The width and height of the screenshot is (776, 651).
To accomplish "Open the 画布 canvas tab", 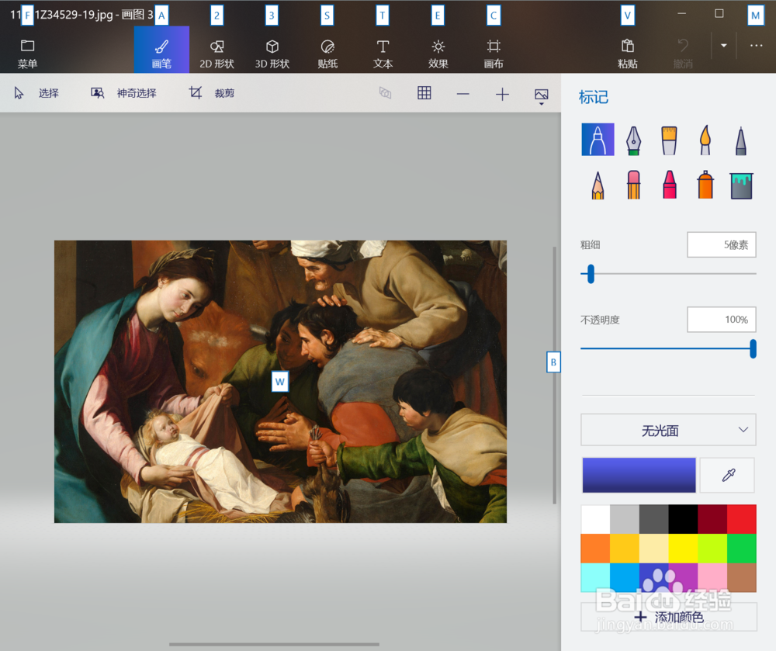I will (x=494, y=54).
